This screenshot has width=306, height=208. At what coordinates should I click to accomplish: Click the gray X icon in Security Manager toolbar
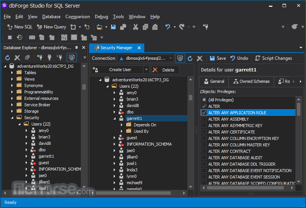199,58
